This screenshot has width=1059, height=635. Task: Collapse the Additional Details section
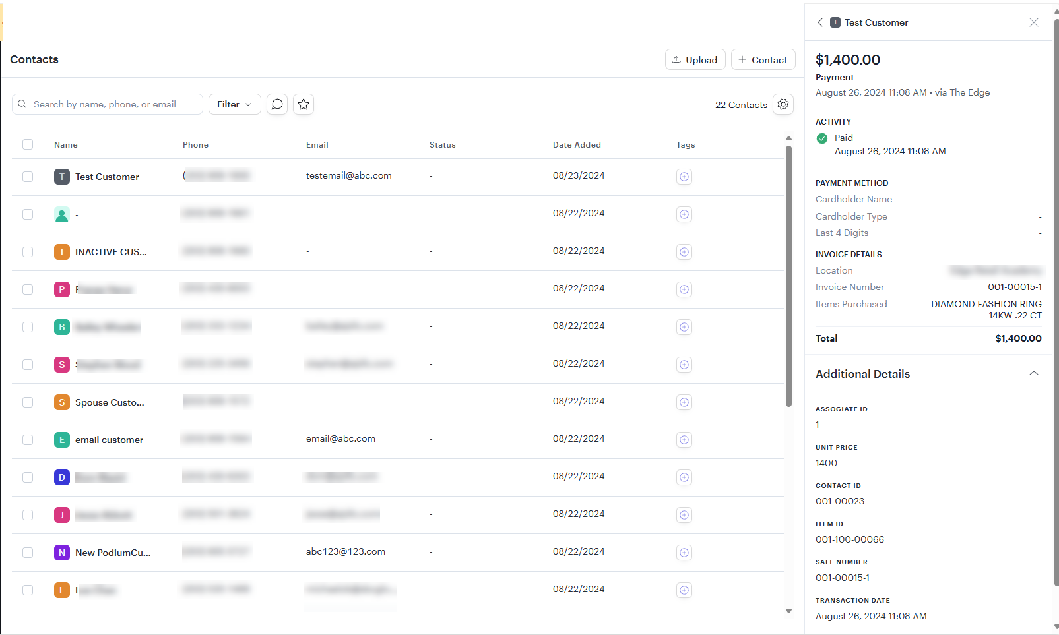1034,373
